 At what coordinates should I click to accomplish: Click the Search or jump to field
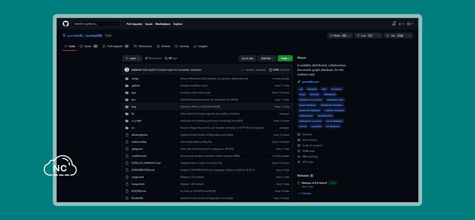(98, 24)
